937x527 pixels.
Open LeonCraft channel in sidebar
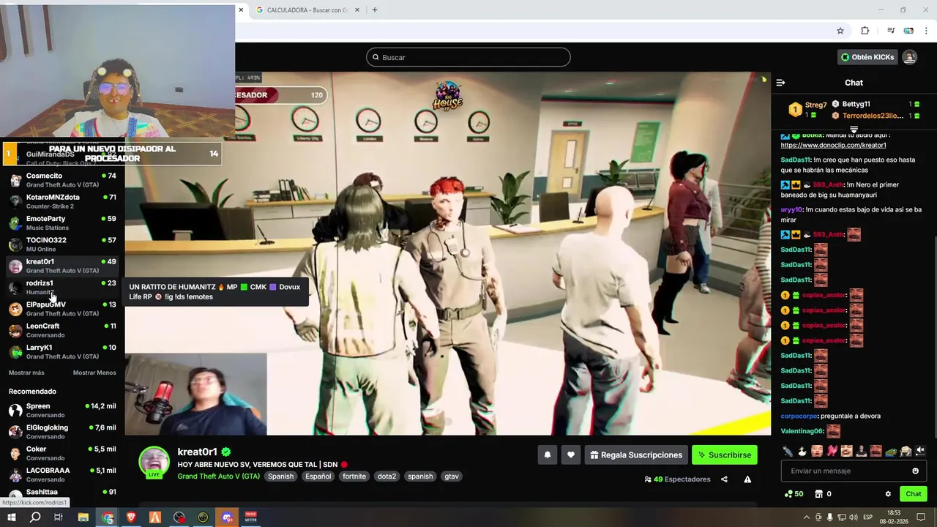click(62, 330)
